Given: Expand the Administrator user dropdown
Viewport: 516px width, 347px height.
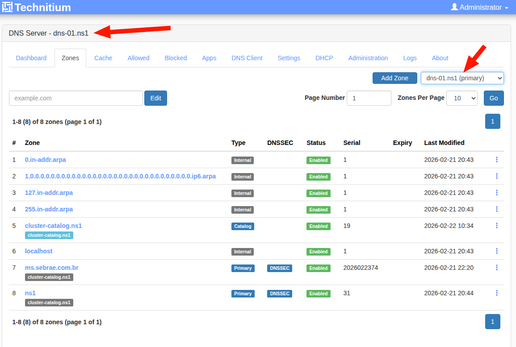Looking at the screenshot, I should tap(479, 7).
